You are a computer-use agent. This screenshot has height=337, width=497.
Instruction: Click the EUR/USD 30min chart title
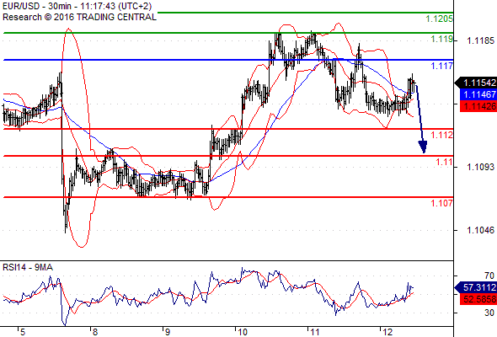[x=77, y=6]
